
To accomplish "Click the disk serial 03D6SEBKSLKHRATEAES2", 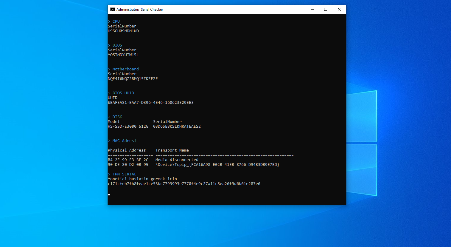I will pyautogui.click(x=177, y=126).
